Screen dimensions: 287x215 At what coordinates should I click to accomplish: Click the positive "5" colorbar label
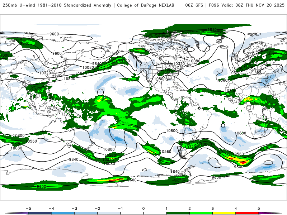pyautogui.click(x=259, y=209)
